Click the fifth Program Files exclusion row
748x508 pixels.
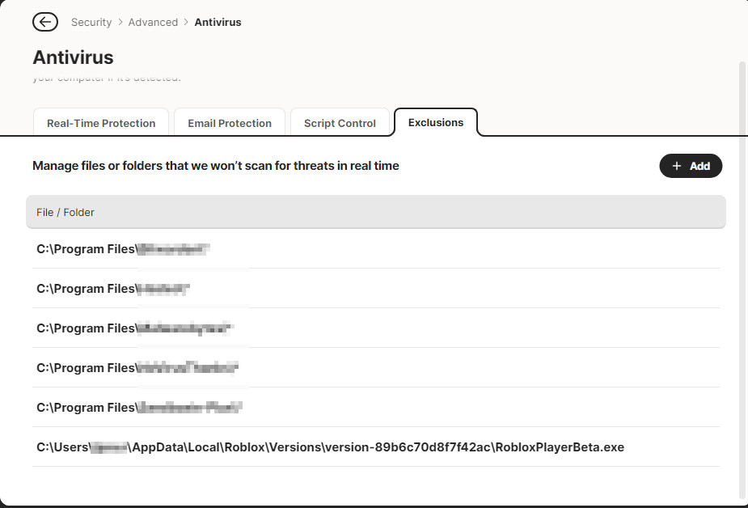coord(140,408)
